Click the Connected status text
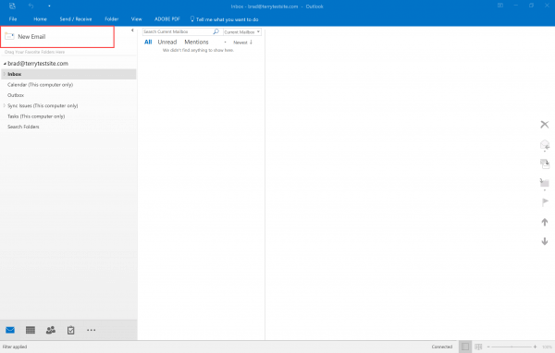Image resolution: width=555 pixels, height=353 pixels. [442, 347]
